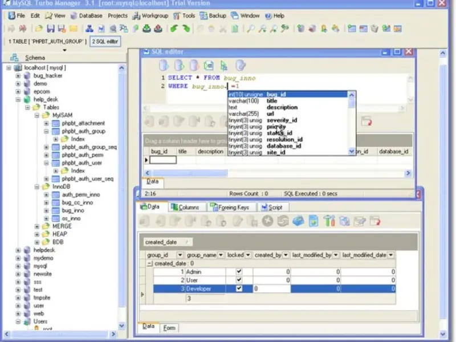Click the round refresh icon in table toolbar
This screenshot has height=342, width=456.
point(283,221)
